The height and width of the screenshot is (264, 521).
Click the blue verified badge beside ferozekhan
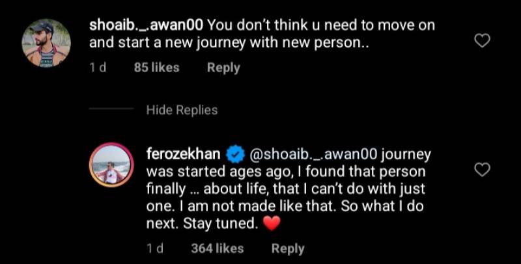[234, 156]
